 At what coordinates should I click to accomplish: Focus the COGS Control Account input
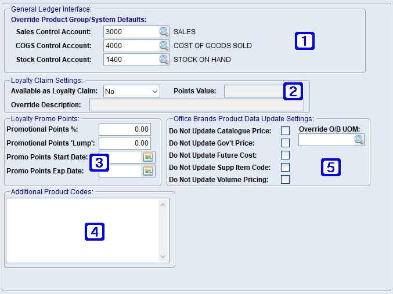click(131, 46)
